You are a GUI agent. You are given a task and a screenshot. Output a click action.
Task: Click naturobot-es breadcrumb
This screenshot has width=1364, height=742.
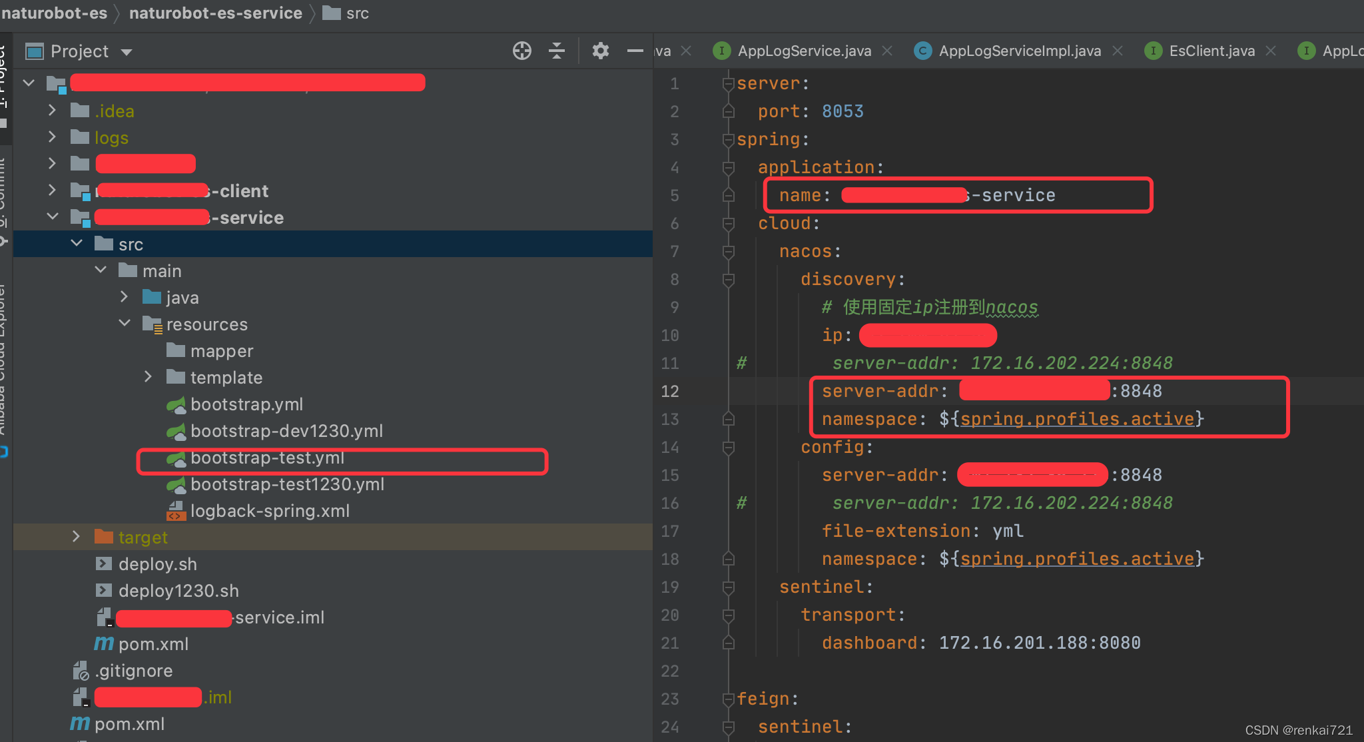pyautogui.click(x=54, y=13)
